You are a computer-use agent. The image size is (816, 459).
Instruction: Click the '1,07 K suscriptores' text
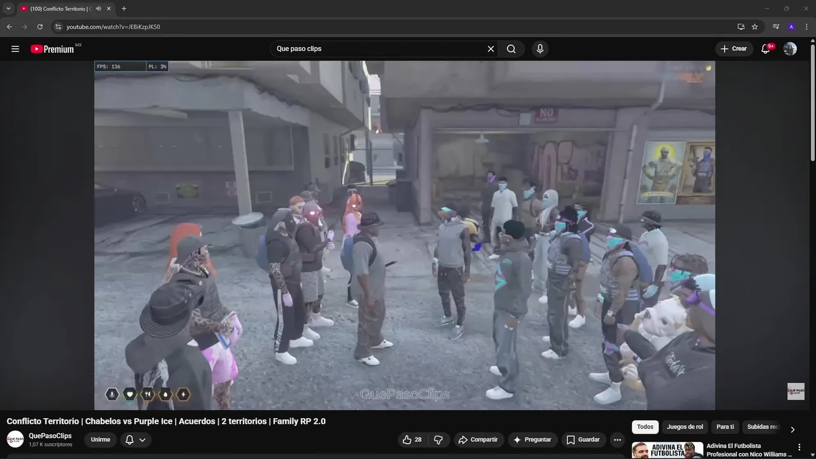pyautogui.click(x=50, y=444)
